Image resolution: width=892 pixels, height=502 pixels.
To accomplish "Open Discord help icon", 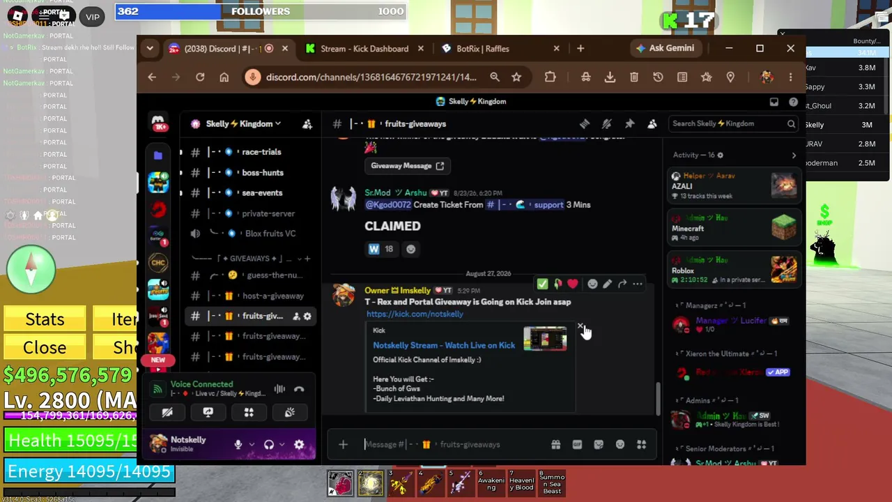I will [x=793, y=102].
